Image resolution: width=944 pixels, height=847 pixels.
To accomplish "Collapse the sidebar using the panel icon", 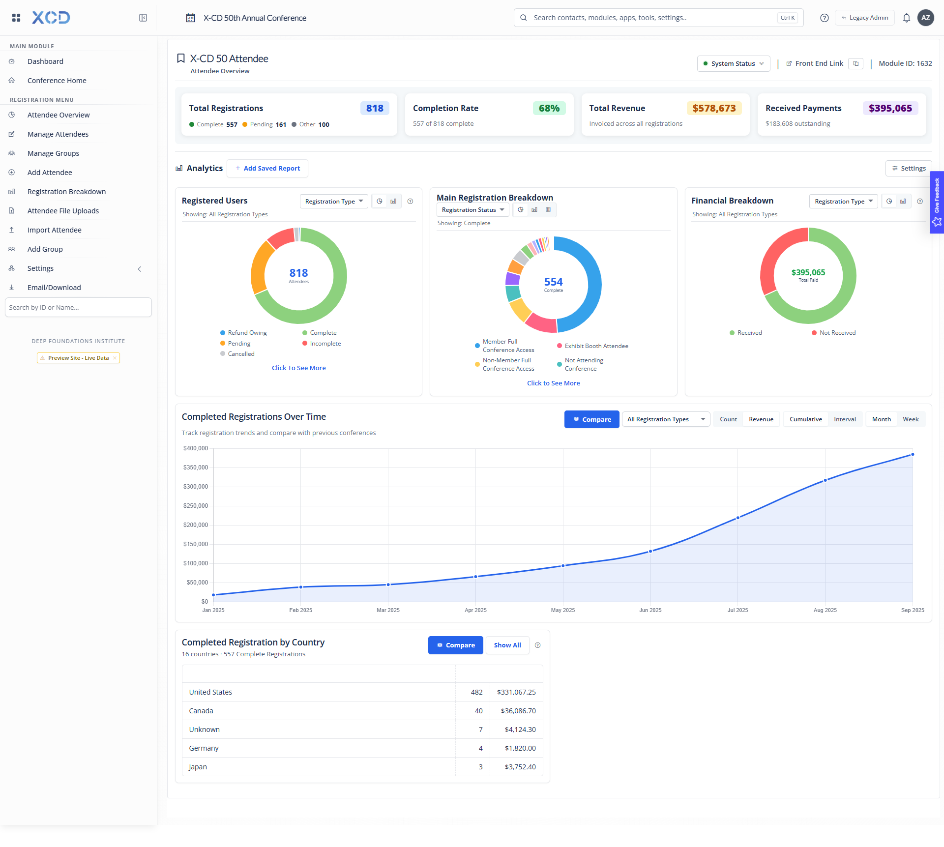I will pos(143,18).
